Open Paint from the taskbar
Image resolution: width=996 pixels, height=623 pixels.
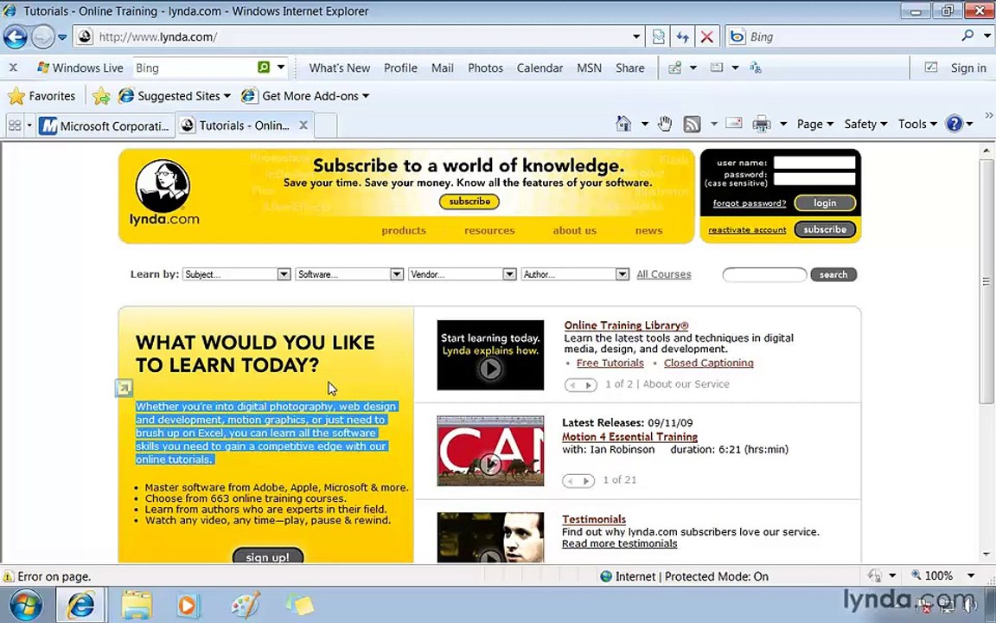point(246,605)
